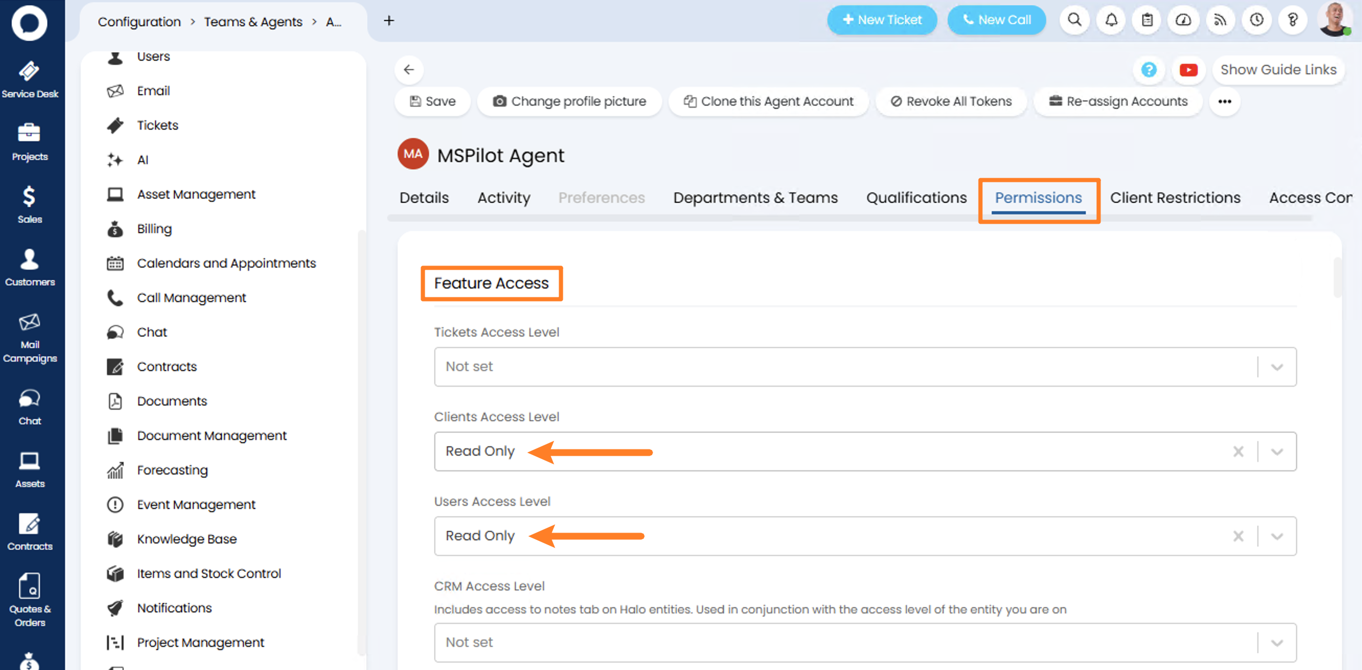Add a new tab with plus icon
Image resolution: width=1362 pixels, height=670 pixels.
tap(389, 20)
